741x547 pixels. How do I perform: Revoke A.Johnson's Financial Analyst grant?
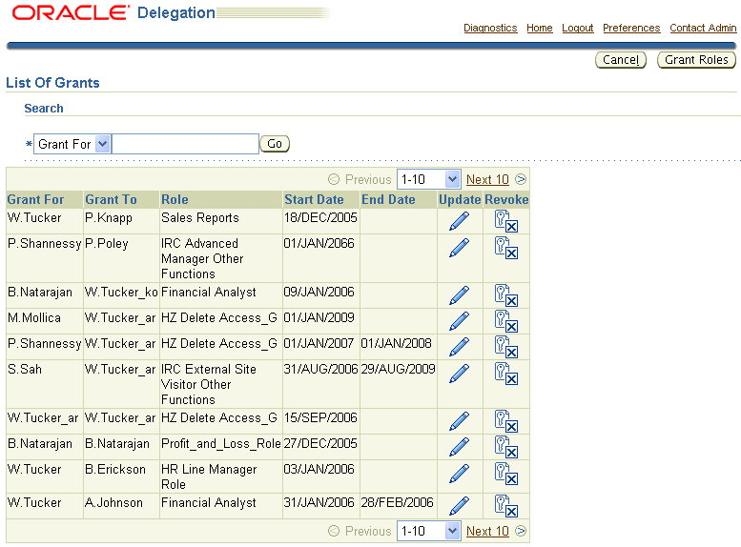pos(506,506)
